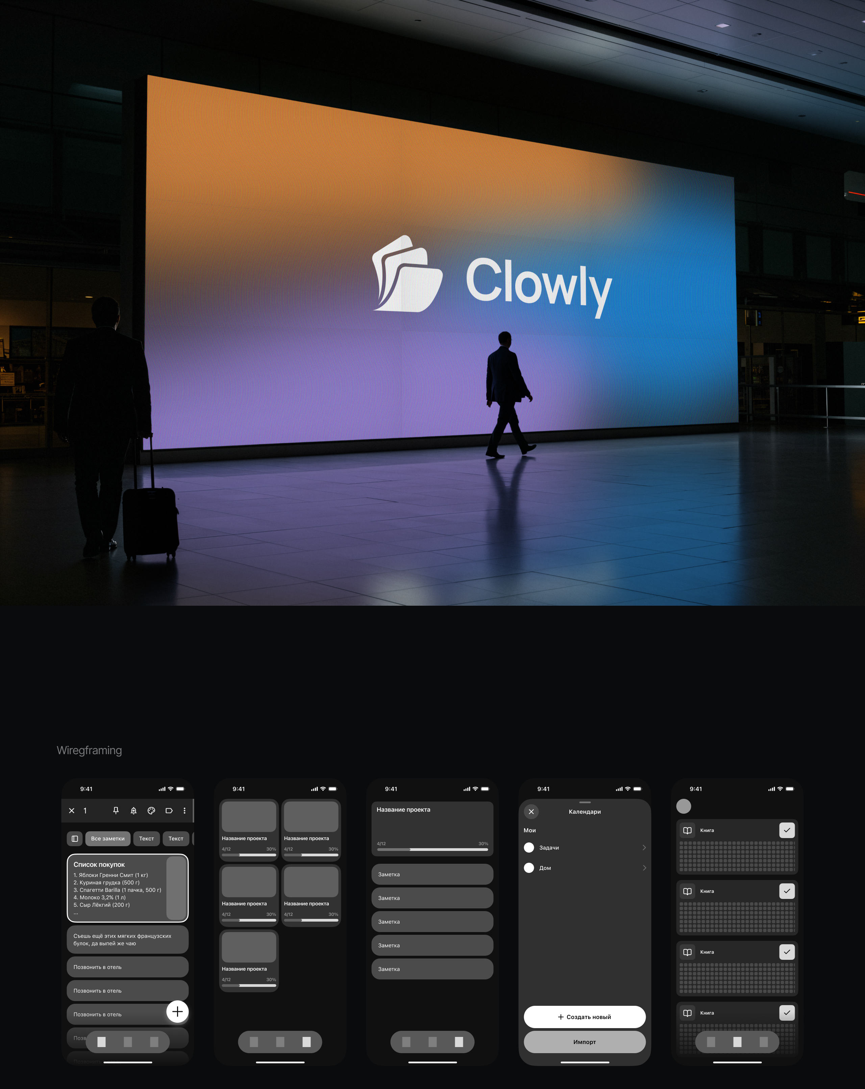865x1089 pixels.
Task: Tap the middle square icon in Заметка list screen bottom bar
Action: pos(432,1042)
